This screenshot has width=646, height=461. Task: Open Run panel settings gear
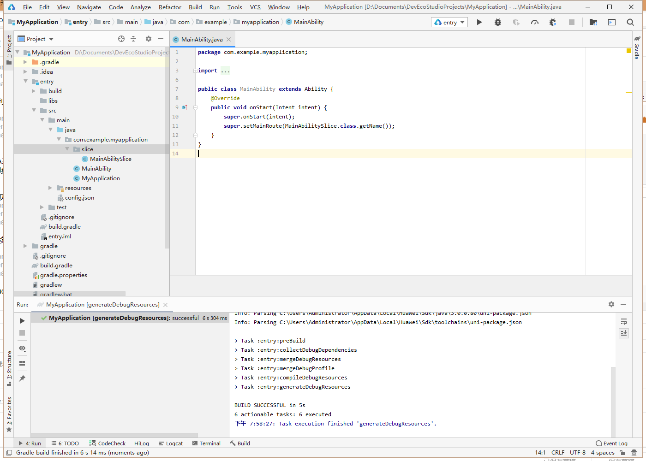[x=611, y=304]
